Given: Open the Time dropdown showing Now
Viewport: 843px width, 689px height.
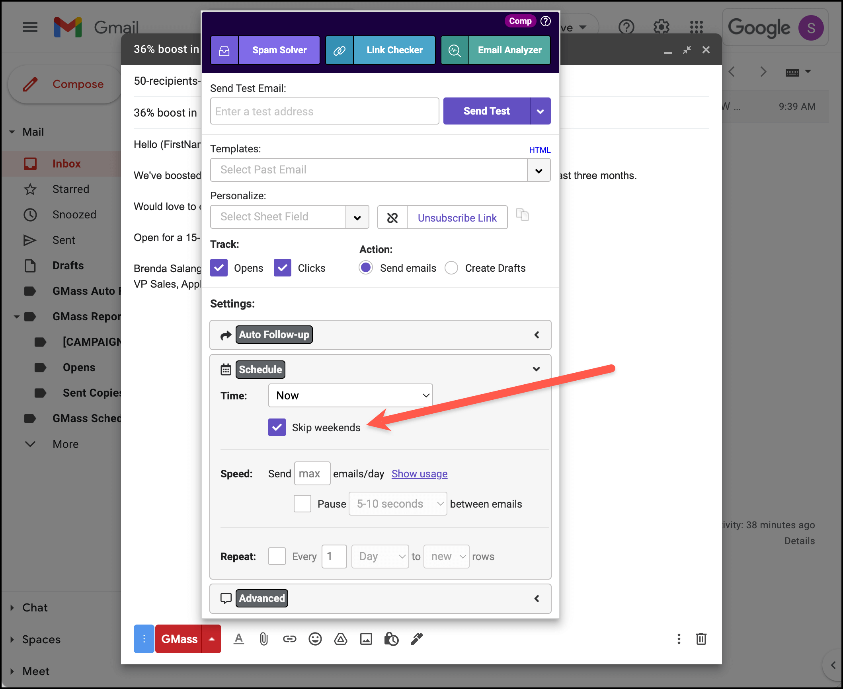Looking at the screenshot, I should coord(351,395).
